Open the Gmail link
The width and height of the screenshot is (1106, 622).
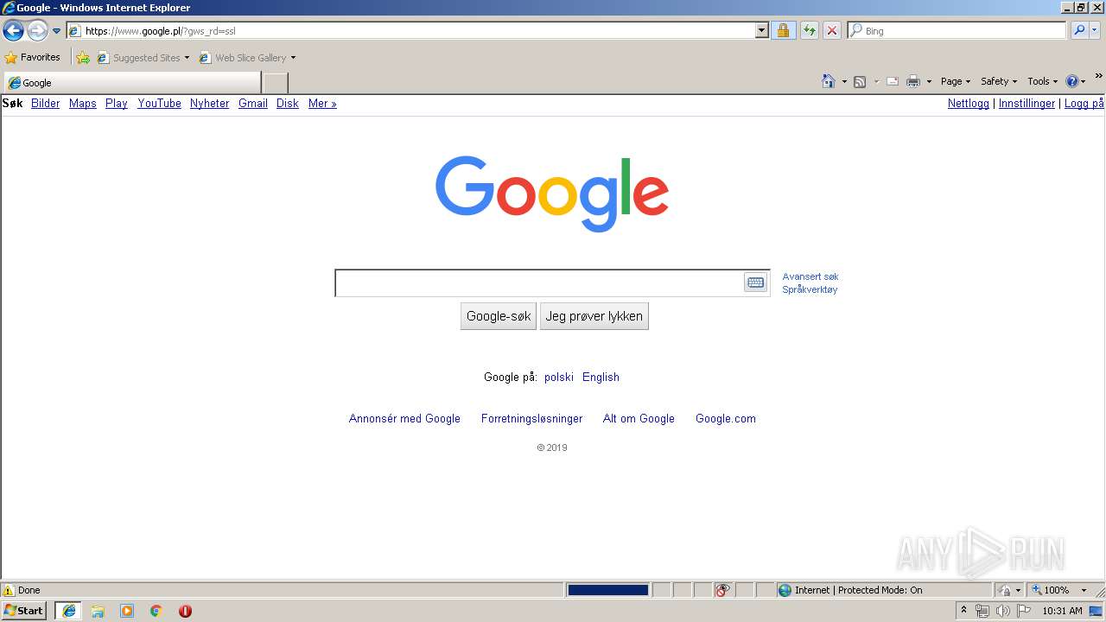[253, 104]
